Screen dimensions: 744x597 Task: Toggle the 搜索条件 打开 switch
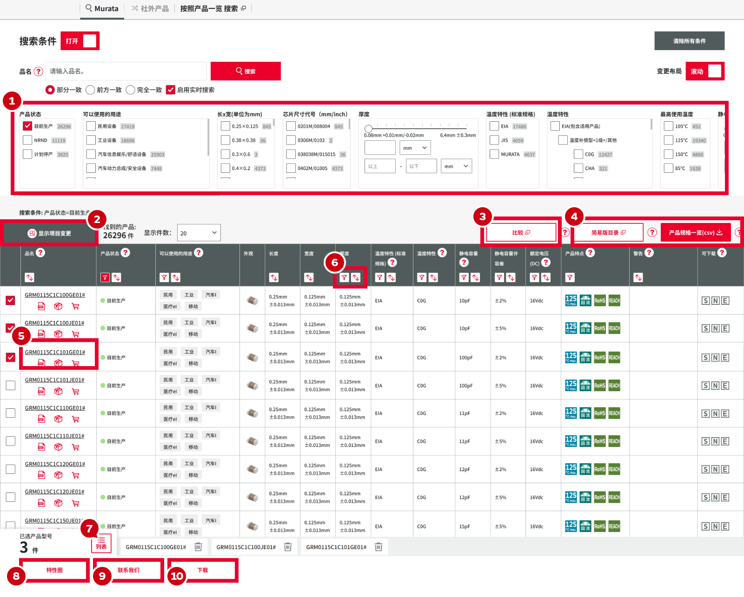click(x=82, y=41)
